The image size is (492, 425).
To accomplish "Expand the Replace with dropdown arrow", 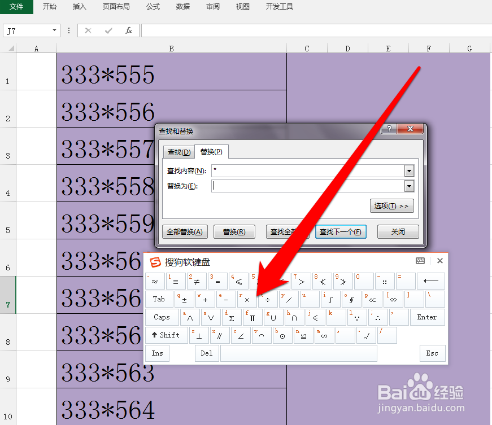I will coord(409,186).
